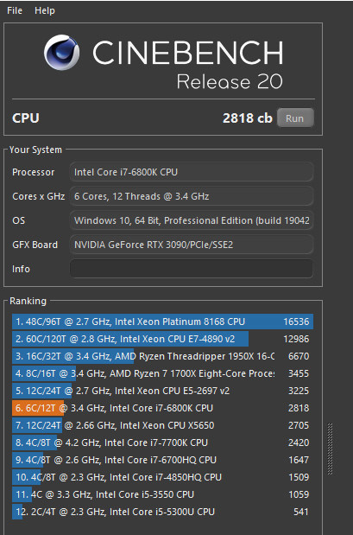
Task: Click the GFX Board field RTX 3090
Action: click(x=191, y=245)
